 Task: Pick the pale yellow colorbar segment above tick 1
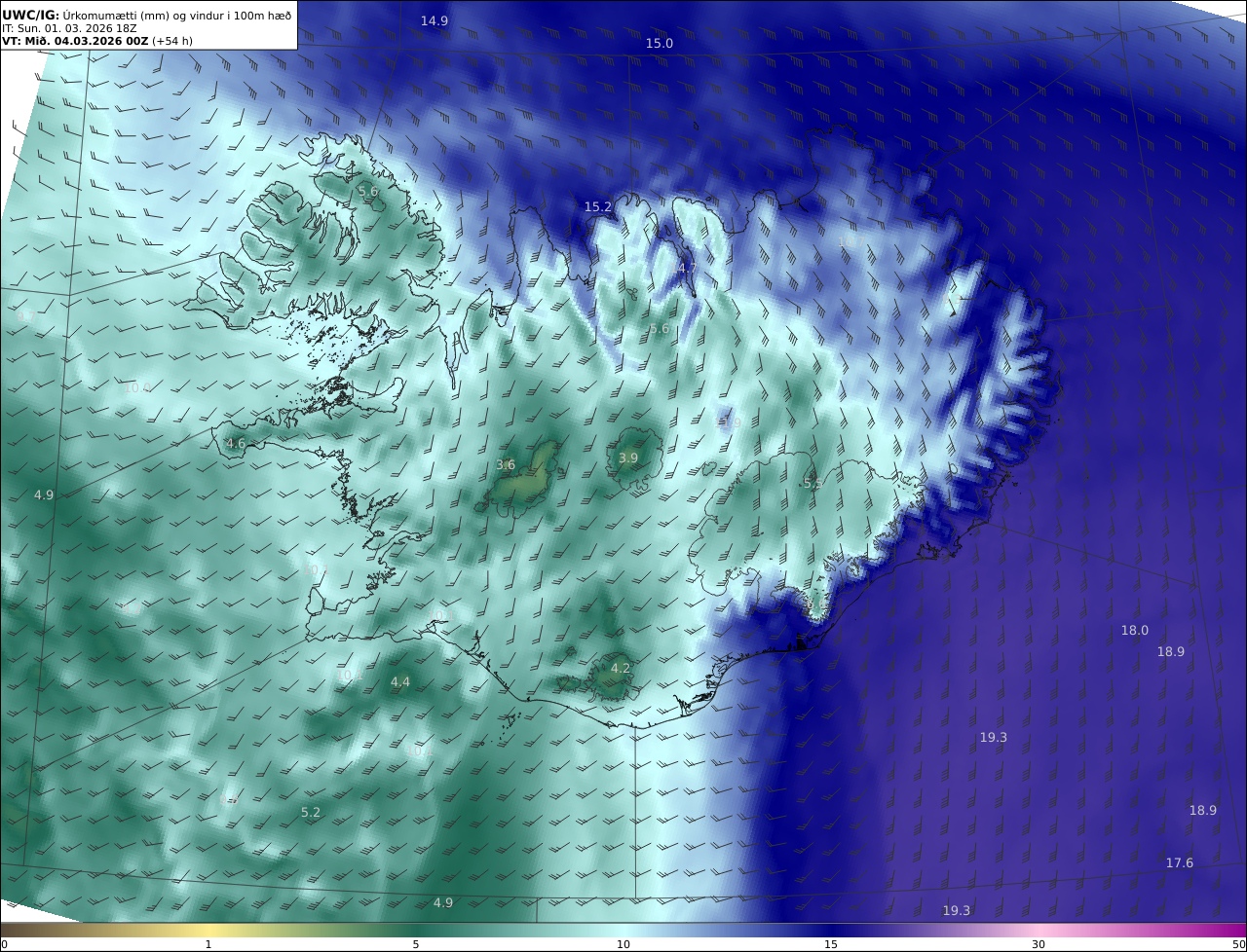tap(208, 930)
